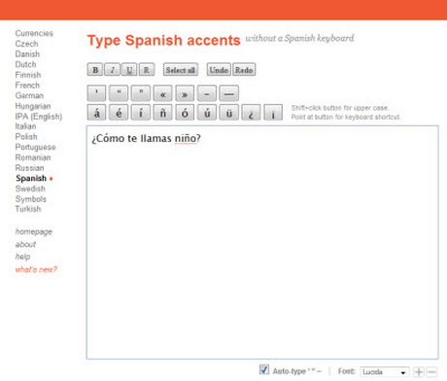Insert closing double curly quote
This screenshot has width=447, height=381.
point(141,93)
